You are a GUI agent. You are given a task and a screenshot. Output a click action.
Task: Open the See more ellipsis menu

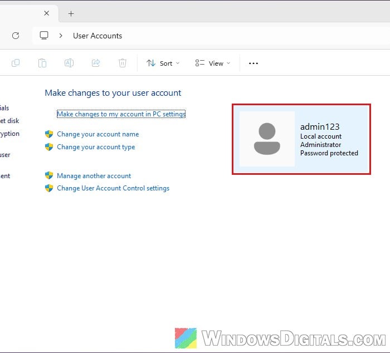click(253, 63)
